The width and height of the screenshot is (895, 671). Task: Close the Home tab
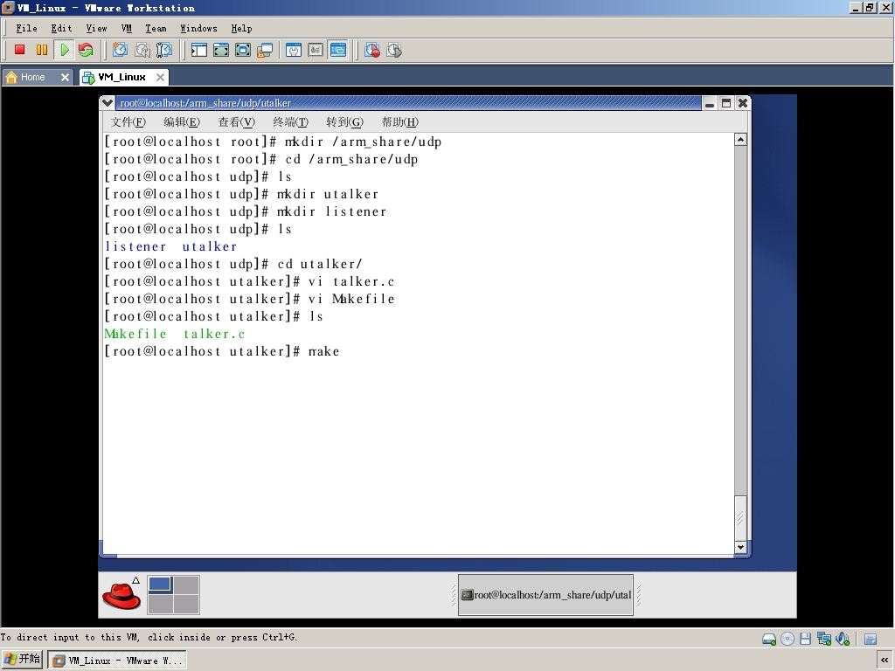point(65,77)
